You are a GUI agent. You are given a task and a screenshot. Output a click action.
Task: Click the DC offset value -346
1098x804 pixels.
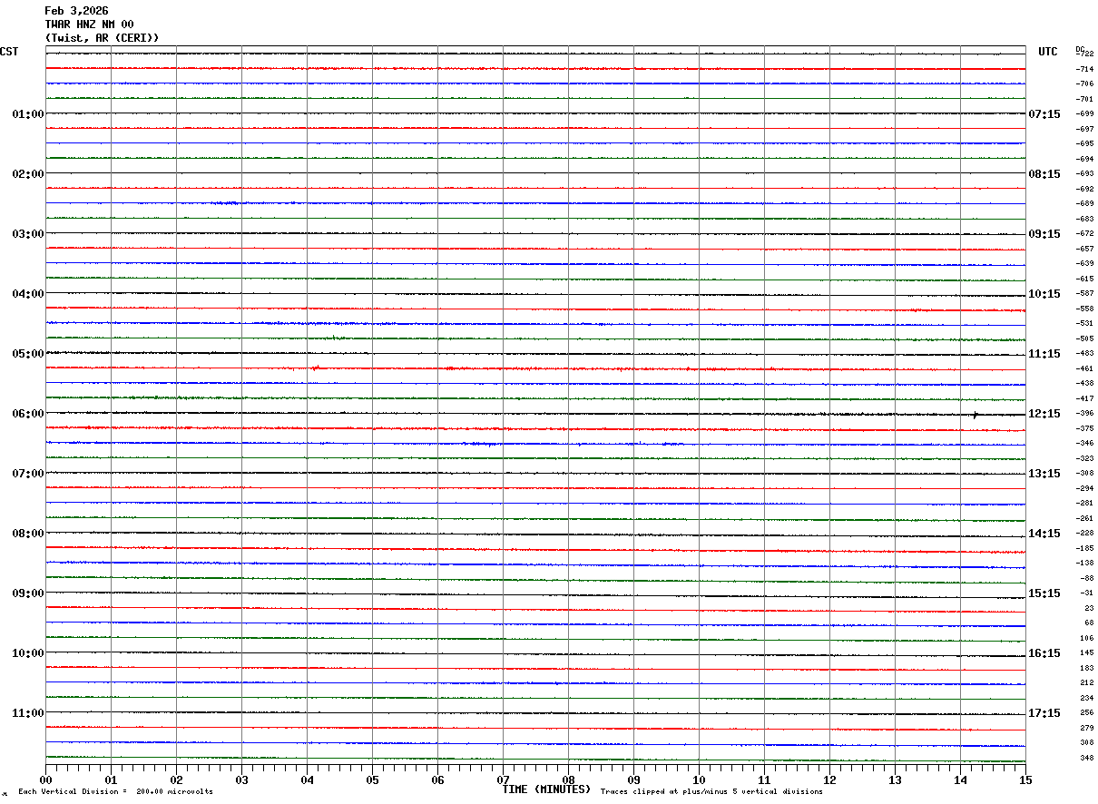[1085, 444]
